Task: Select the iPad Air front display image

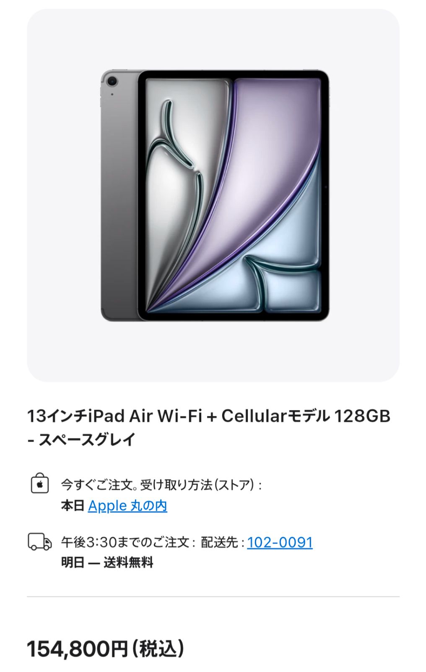Action: tap(234, 196)
